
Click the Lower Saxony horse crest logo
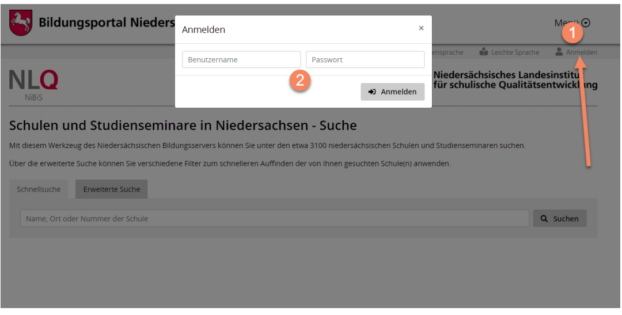(21, 22)
